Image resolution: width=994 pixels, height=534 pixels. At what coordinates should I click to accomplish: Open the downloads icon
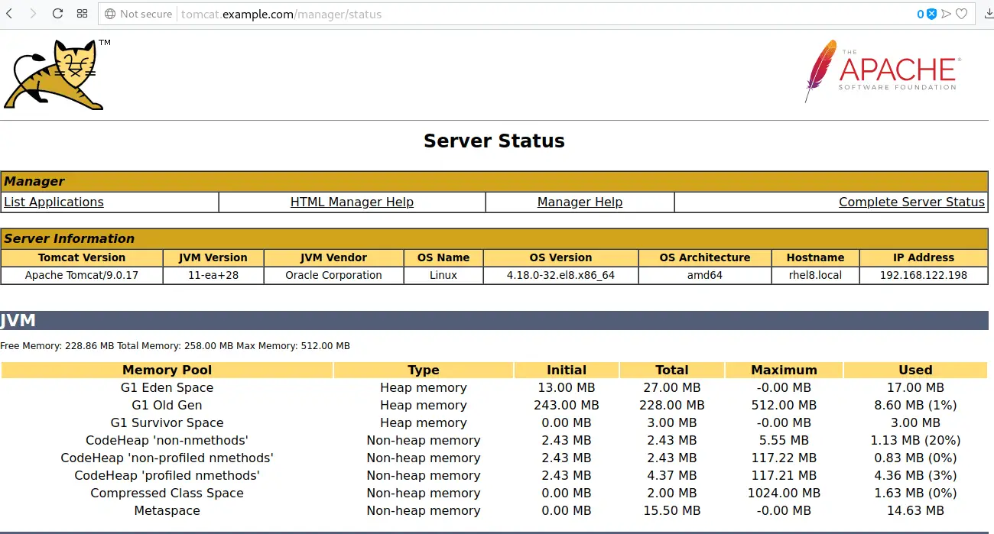(x=988, y=14)
